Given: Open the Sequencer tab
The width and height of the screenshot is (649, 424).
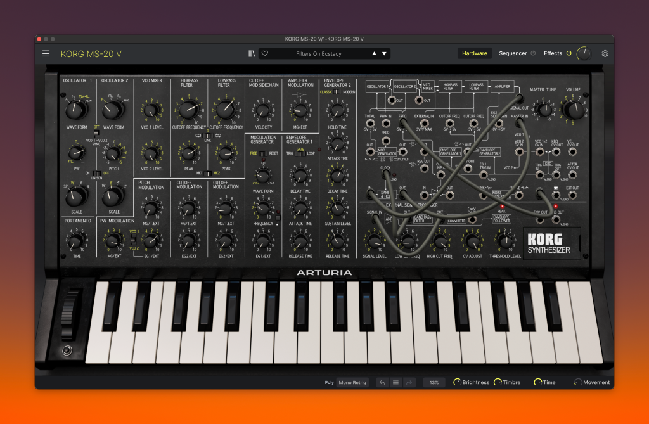Looking at the screenshot, I should pos(513,54).
